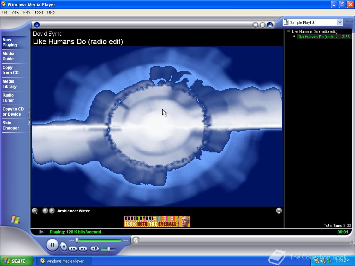Open the visualization selection menu button
Screen dimensions: 355x266
[x=35, y=211]
